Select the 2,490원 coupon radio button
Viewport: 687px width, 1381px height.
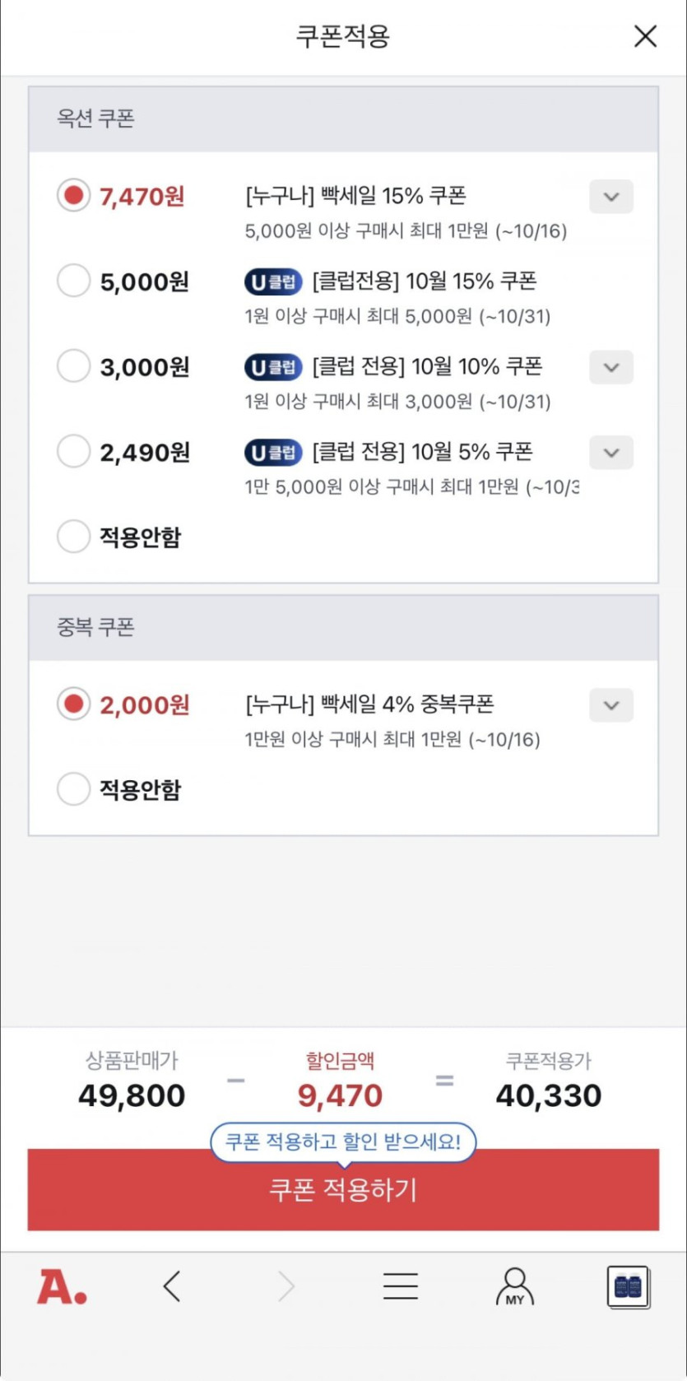(73, 451)
